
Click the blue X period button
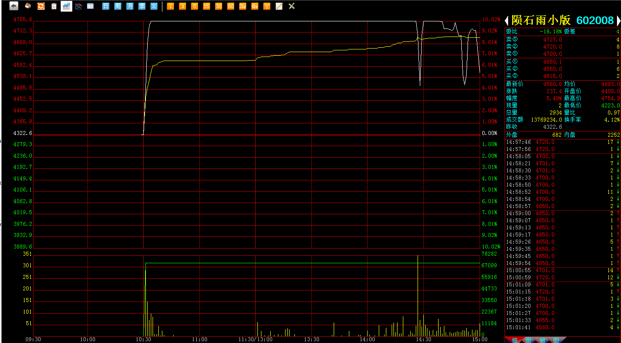[154, 6]
